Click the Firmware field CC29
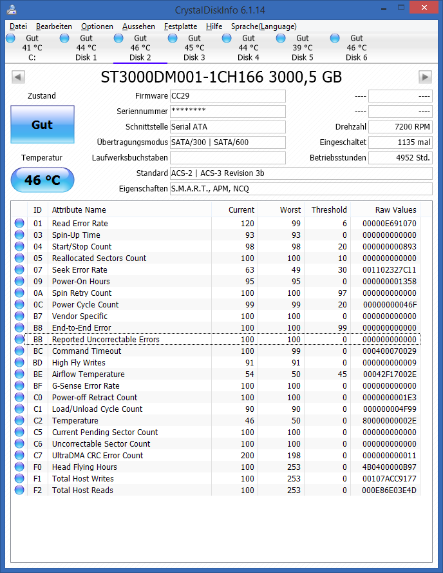Image resolution: width=443 pixels, height=573 pixels. point(228,96)
